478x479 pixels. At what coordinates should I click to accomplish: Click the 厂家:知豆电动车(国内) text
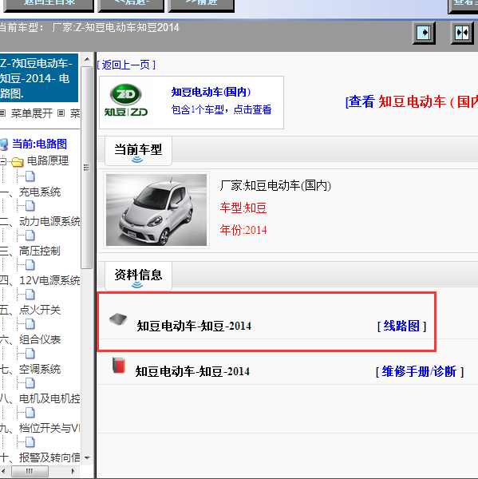pyautogui.click(x=275, y=185)
